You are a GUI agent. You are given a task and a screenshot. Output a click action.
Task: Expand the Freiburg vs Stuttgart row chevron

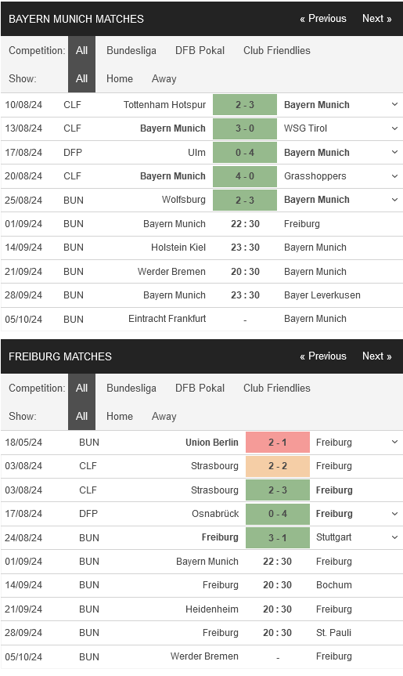click(394, 537)
